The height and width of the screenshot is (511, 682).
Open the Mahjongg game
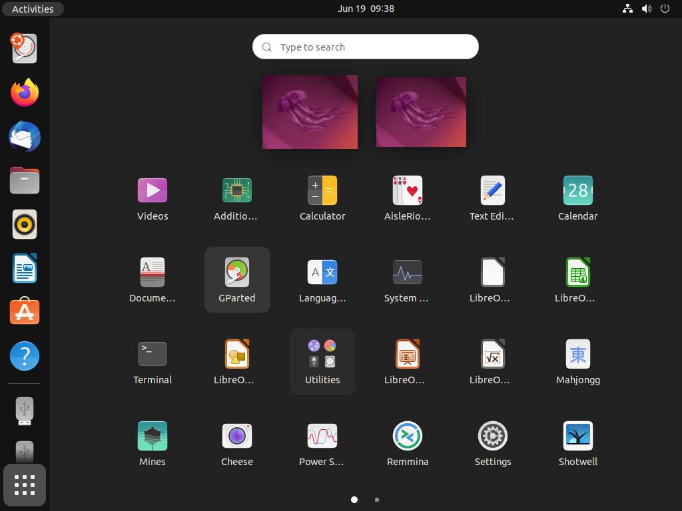(x=577, y=361)
